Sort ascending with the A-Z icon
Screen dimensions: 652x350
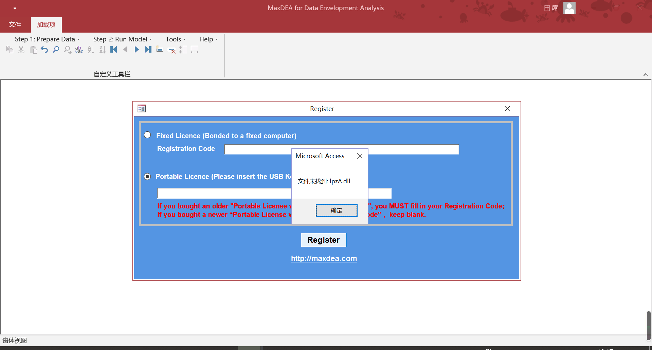91,50
